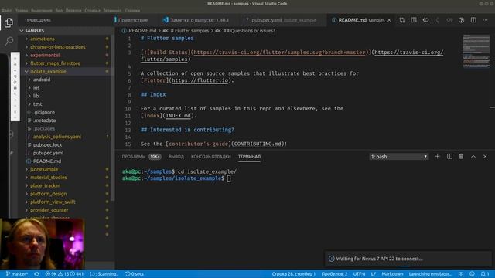
Task: Click toggle icon left of split editor
Action: [461, 20]
